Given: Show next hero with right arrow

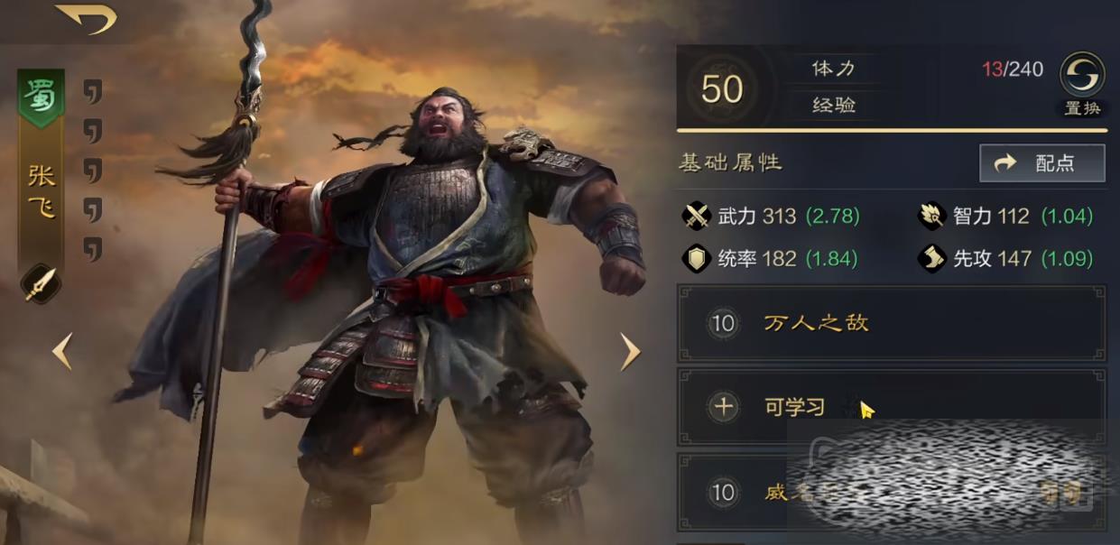Looking at the screenshot, I should [630, 351].
